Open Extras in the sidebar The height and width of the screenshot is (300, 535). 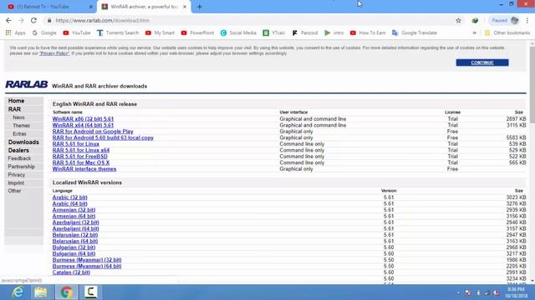(19, 133)
